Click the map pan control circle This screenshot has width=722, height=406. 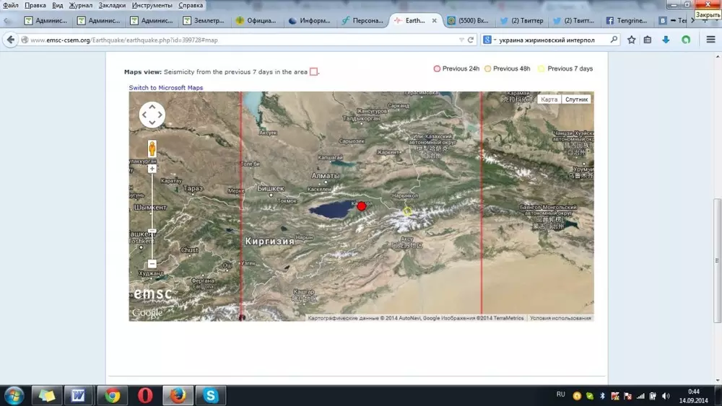(x=152, y=115)
